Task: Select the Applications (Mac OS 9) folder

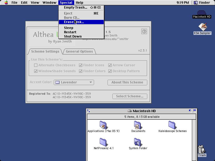Action: point(103,127)
